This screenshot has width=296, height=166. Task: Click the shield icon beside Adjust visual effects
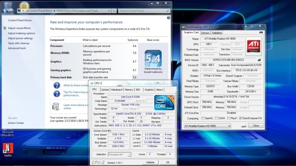click(4, 28)
